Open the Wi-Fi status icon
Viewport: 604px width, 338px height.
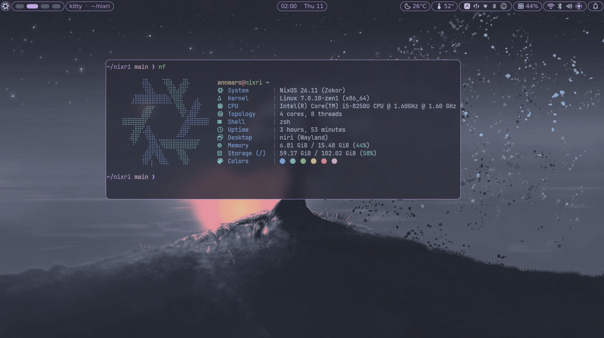click(x=551, y=6)
